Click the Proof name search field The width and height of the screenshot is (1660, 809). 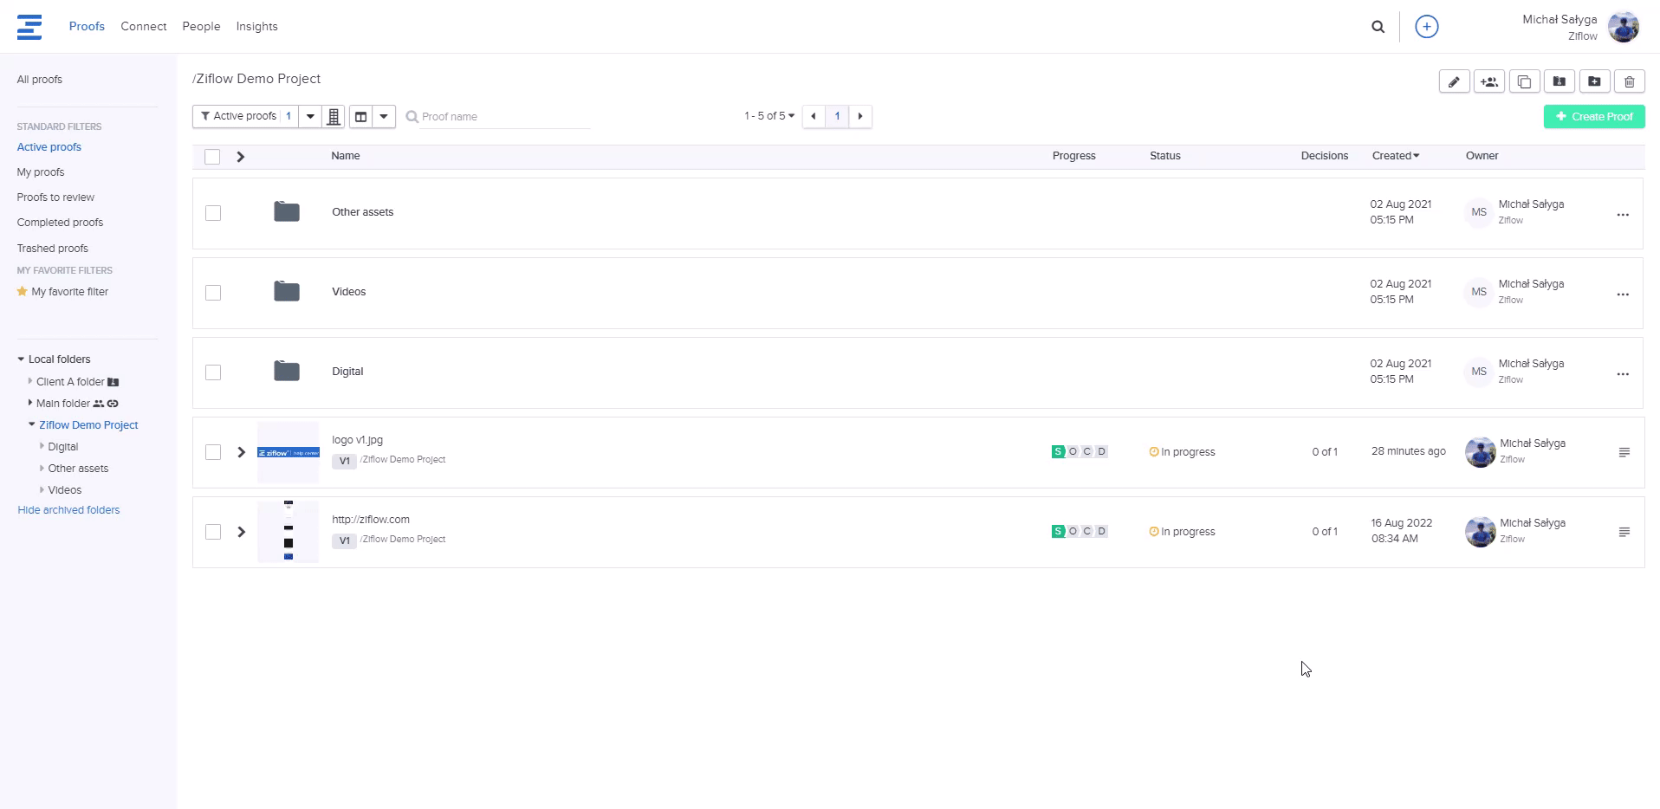pyautogui.click(x=503, y=117)
